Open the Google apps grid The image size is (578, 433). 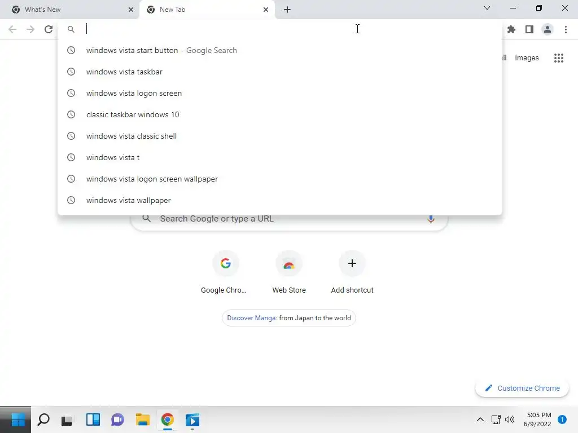559,58
